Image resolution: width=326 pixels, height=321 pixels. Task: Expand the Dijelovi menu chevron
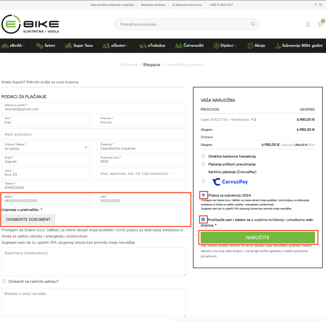coord(235,46)
